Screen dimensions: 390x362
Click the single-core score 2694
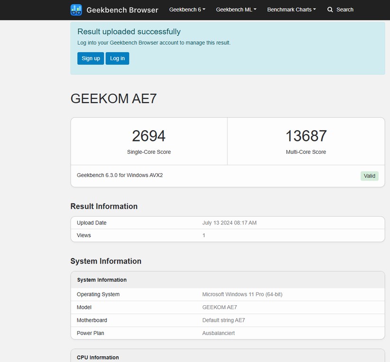point(149,136)
